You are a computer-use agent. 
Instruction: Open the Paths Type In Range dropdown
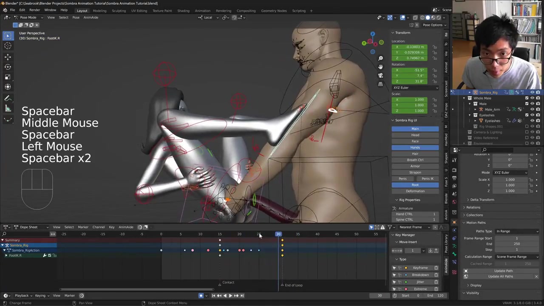517,231
